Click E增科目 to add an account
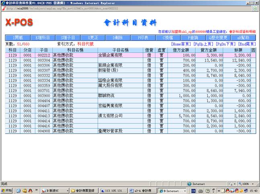The height and width of the screenshot is (194, 260). click(x=42, y=38)
